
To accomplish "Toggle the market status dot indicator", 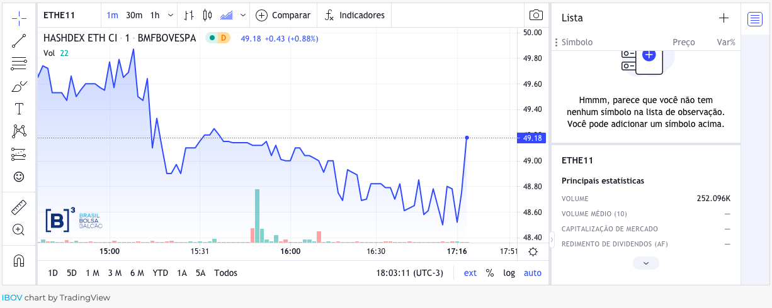I will point(212,38).
